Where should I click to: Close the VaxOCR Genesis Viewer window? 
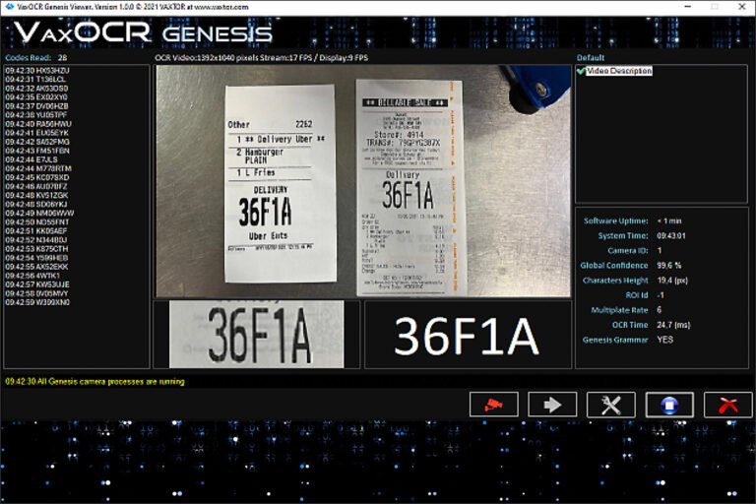pyautogui.click(x=742, y=7)
